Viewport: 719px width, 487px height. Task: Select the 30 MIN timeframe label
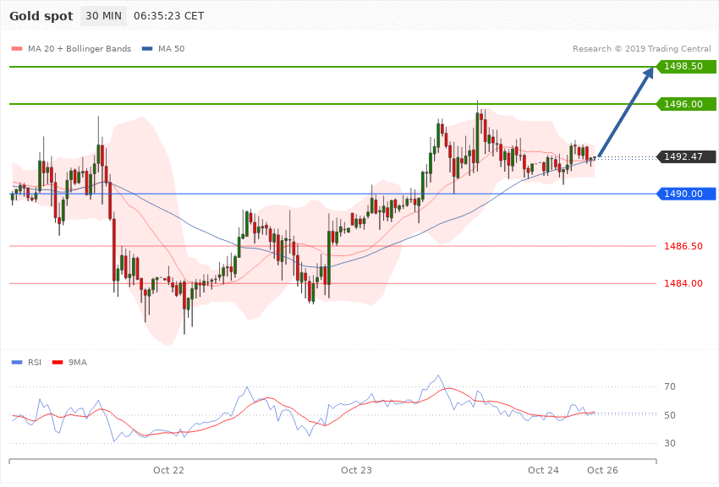point(104,16)
